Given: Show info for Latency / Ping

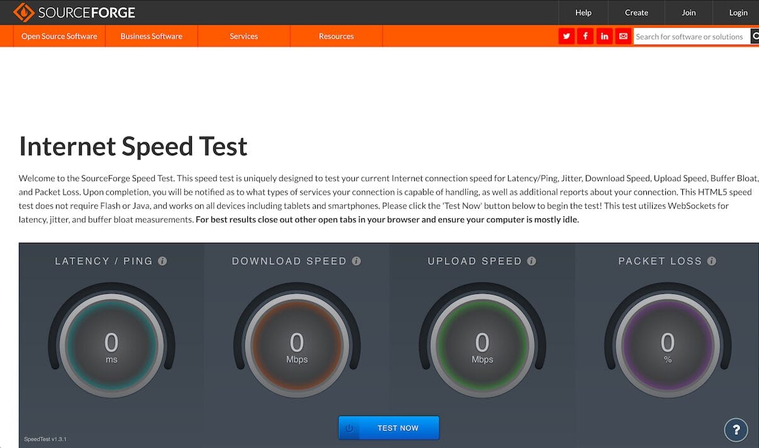Looking at the screenshot, I should click(x=162, y=261).
